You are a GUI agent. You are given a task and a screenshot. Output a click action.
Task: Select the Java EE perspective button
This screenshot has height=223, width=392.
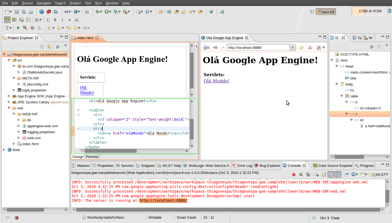point(326,12)
